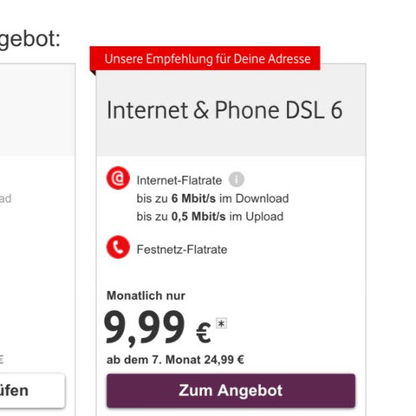Click the partial 'gebot:' heading text

click(x=30, y=40)
